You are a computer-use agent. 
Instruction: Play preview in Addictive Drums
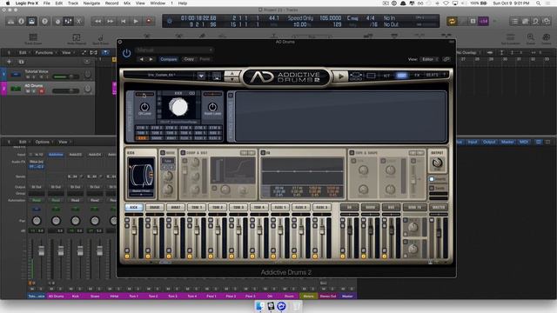(x=340, y=76)
